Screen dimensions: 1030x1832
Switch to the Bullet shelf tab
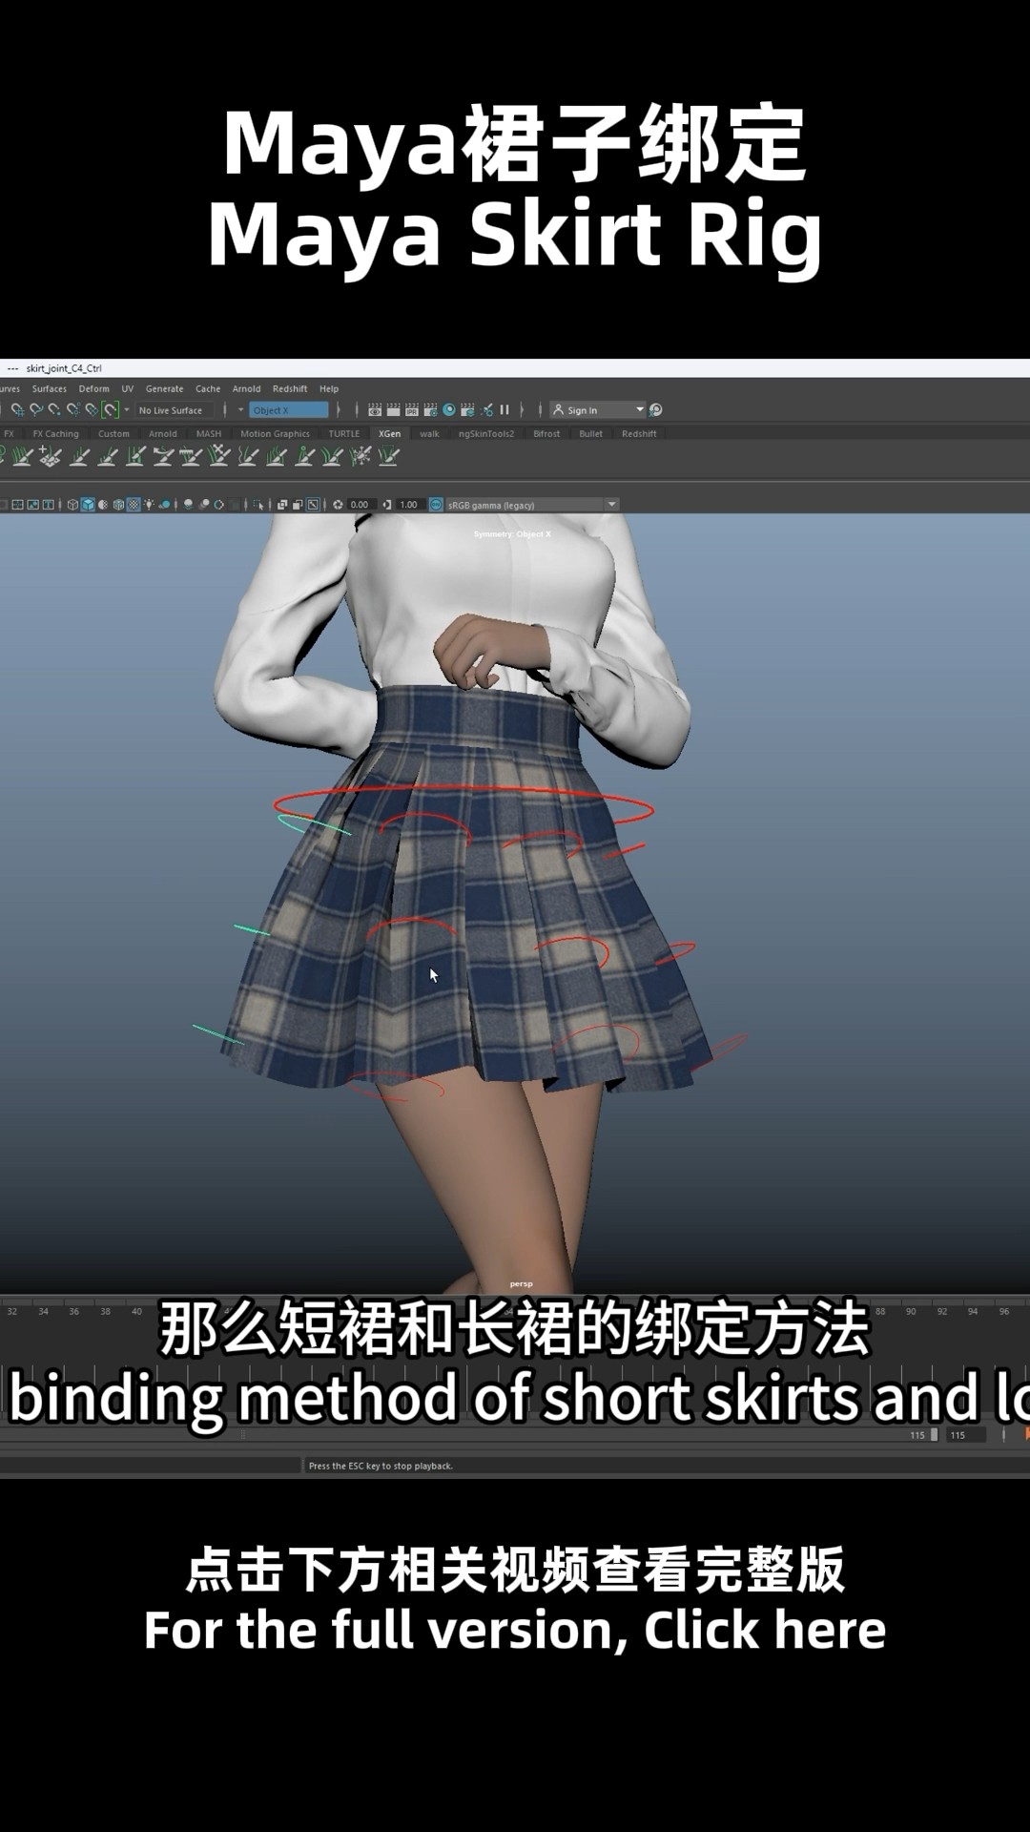pyautogui.click(x=590, y=433)
